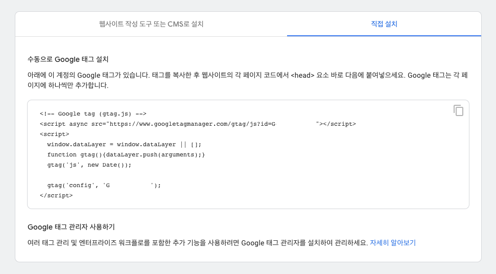The height and width of the screenshot is (274, 496).
Task: Click the paragraph starting 여러 태그 관리 및 엔터프라이즈
Action: coord(198,243)
